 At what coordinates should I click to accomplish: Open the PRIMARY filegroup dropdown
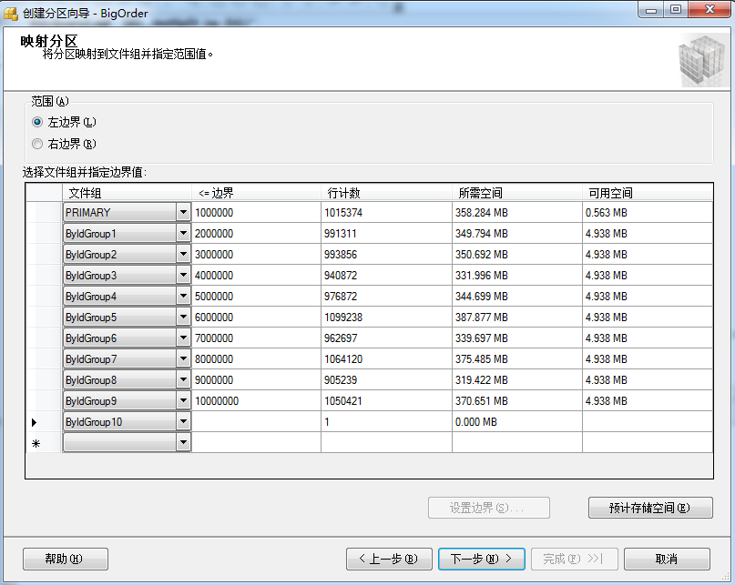point(183,213)
